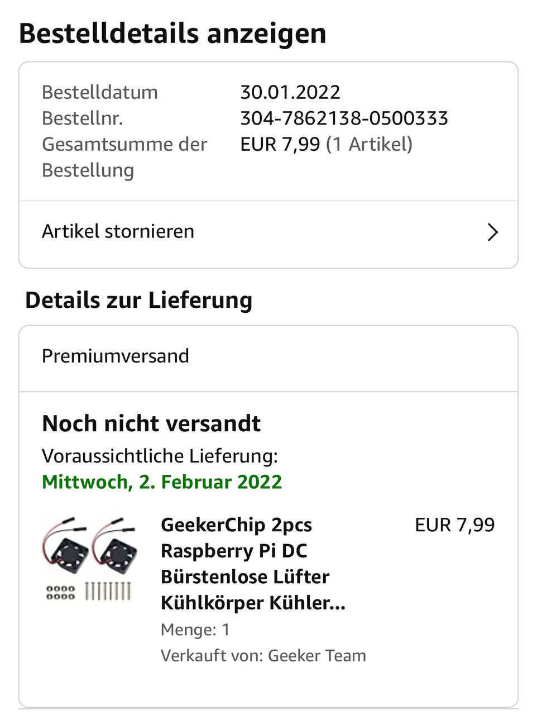The height and width of the screenshot is (715, 537).
Task: Click the Details zur Lieferung heading
Action: click(138, 301)
